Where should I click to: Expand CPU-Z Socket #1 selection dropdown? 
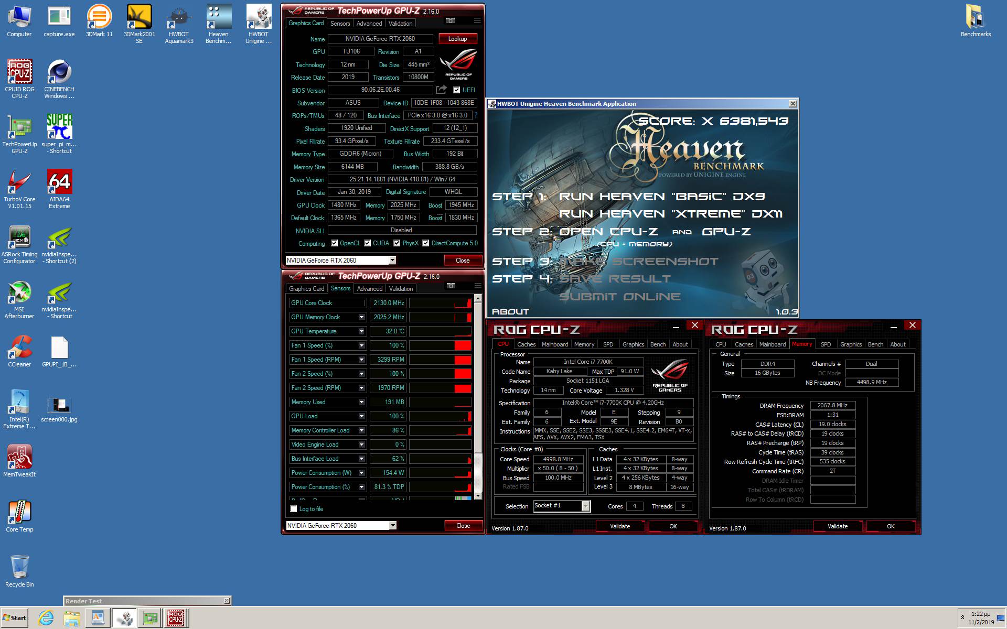pos(585,506)
